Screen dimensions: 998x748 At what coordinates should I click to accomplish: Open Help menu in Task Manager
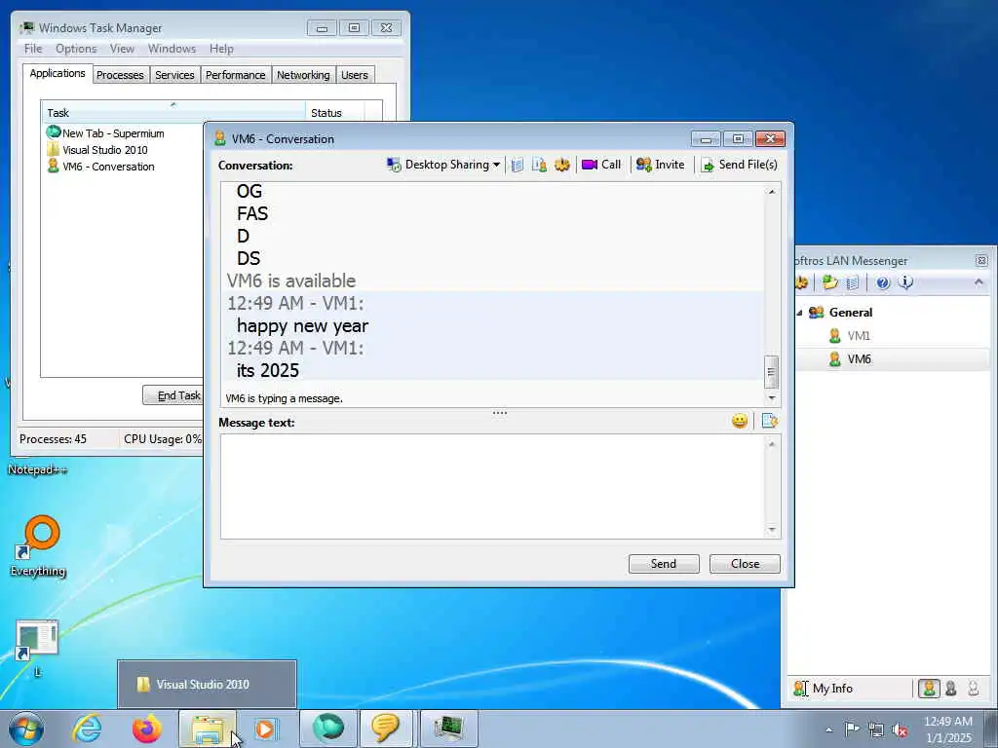coord(221,49)
